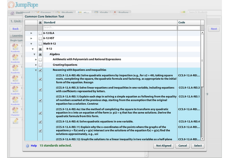Click the '15 standards selected.' status text

coord(55,146)
